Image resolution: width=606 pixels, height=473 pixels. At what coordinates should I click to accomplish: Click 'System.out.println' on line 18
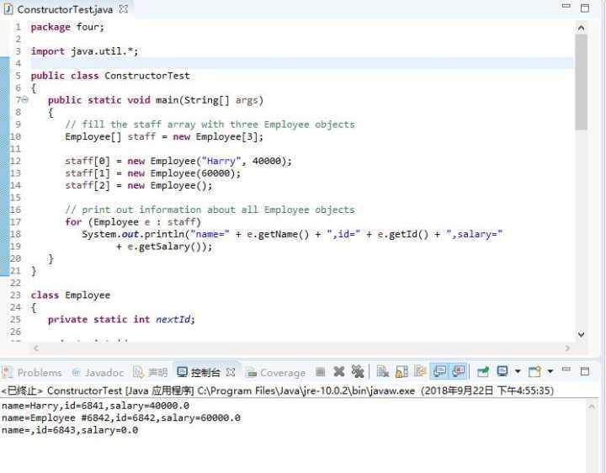(x=133, y=234)
